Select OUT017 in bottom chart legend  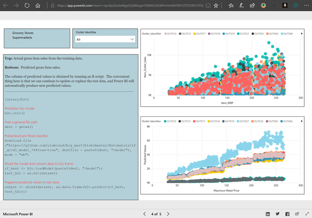coord(199,121)
